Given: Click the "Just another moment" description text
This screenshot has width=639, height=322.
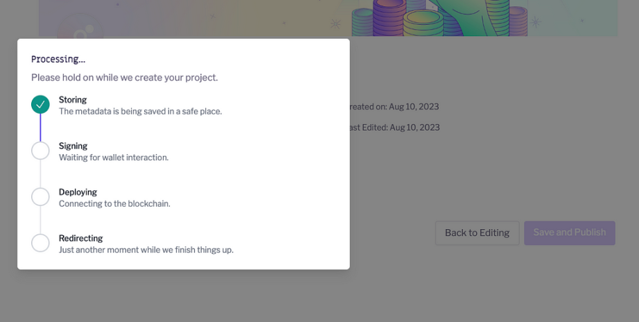Looking at the screenshot, I should coord(146,250).
